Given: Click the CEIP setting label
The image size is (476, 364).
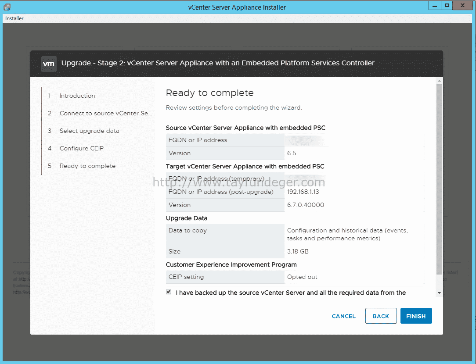Looking at the screenshot, I should click(186, 277).
